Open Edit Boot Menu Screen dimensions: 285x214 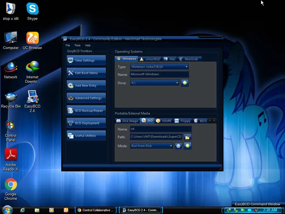point(86,73)
